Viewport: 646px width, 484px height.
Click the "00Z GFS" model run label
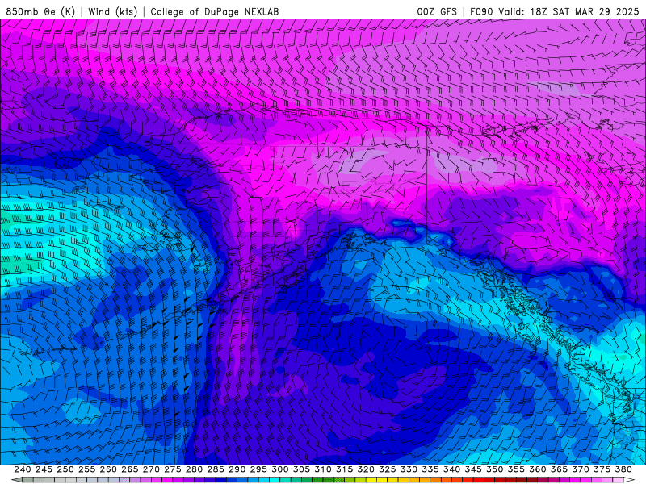pos(437,11)
